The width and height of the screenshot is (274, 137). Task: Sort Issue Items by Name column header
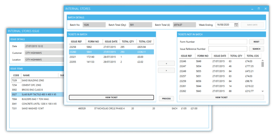point(40,75)
